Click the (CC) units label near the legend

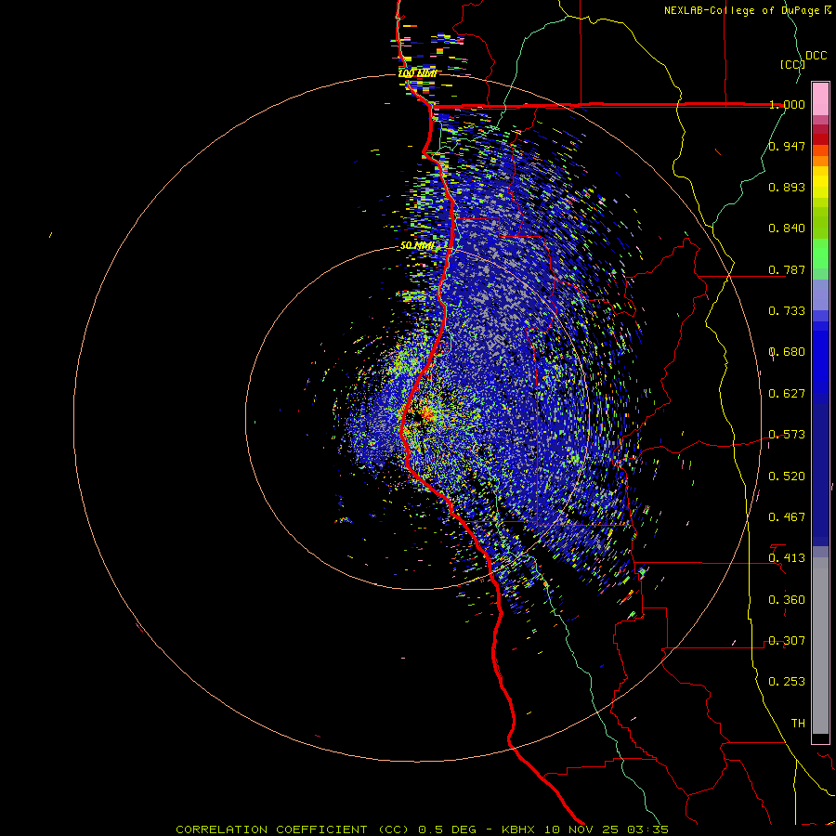pos(792,64)
